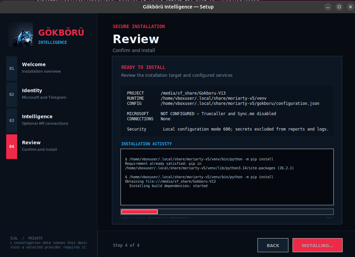Select the Review step in sidebar
The height and width of the screenshot is (257, 355).
[x=49, y=146]
